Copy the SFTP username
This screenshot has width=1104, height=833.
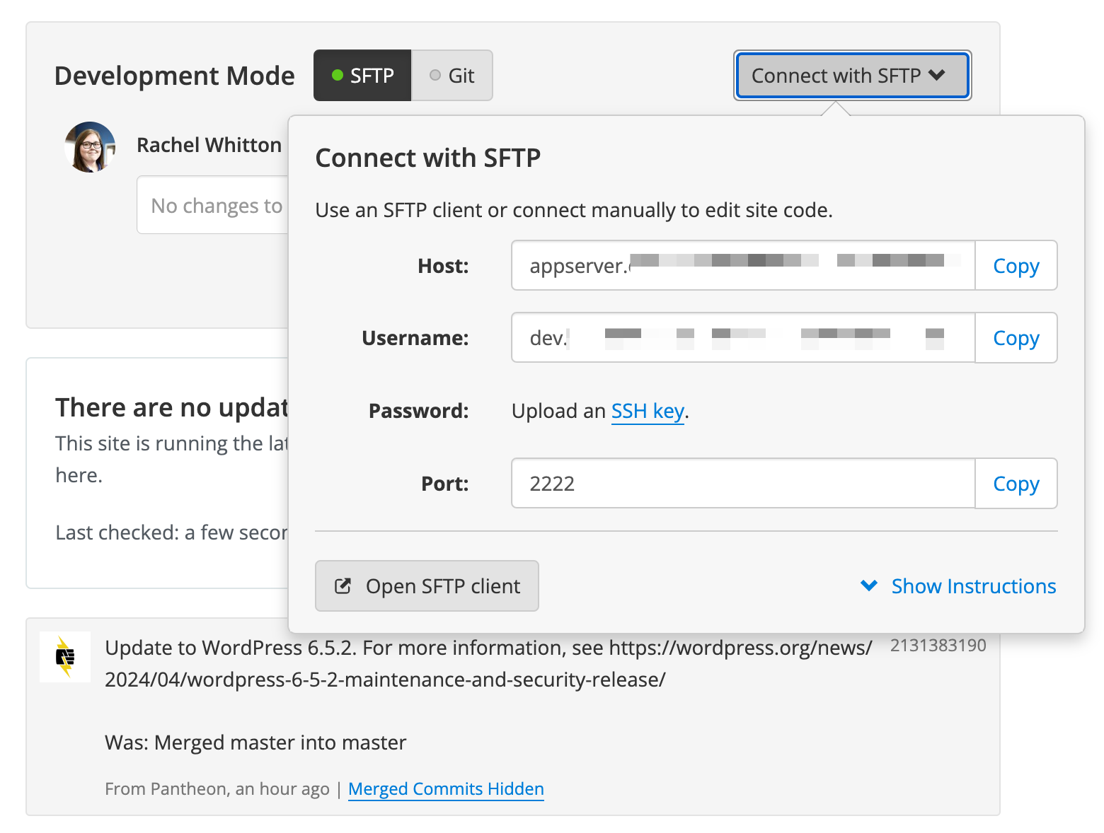pos(1016,337)
